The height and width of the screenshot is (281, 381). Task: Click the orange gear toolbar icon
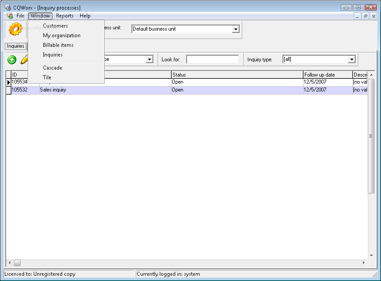(x=15, y=29)
